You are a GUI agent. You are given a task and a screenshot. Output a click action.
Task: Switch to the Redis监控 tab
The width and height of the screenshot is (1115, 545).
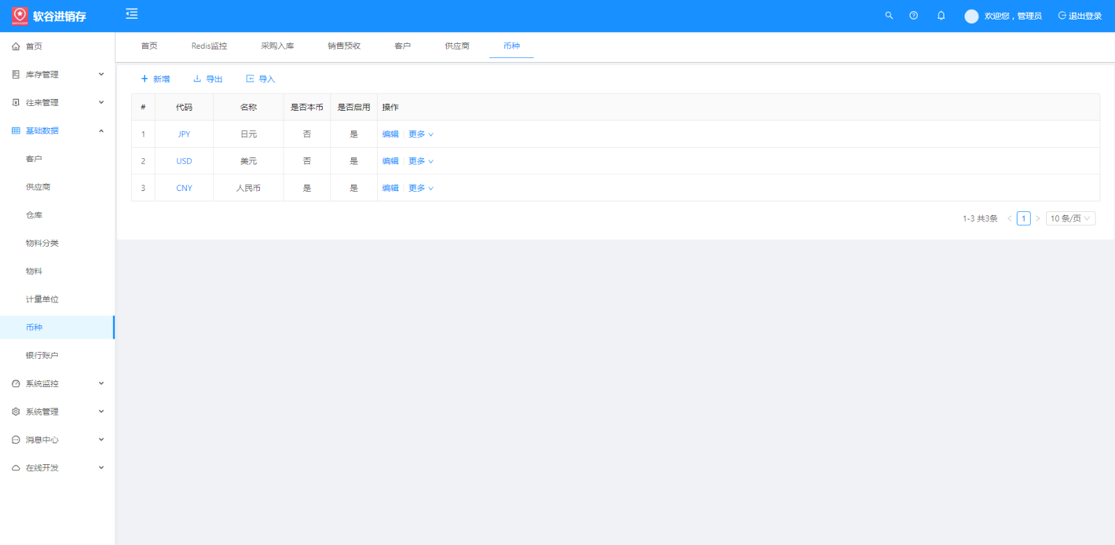209,46
